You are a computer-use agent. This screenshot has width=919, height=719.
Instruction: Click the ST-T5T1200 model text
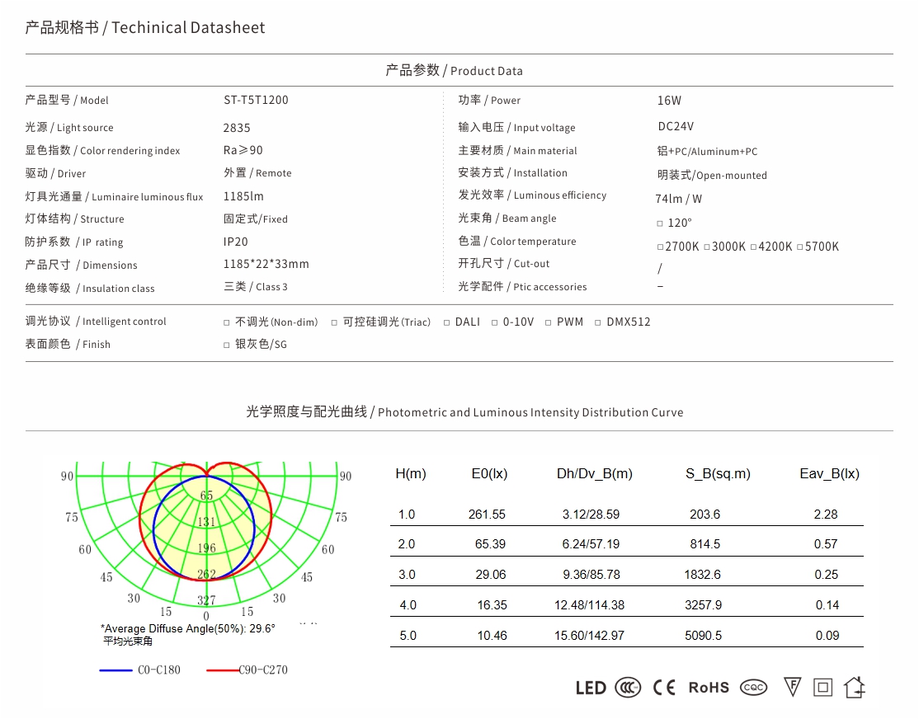pos(257,99)
